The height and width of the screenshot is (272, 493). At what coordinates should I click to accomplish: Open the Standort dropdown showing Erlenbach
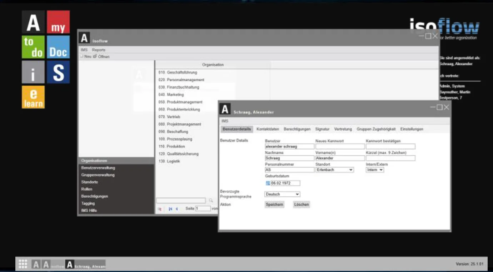click(335, 170)
